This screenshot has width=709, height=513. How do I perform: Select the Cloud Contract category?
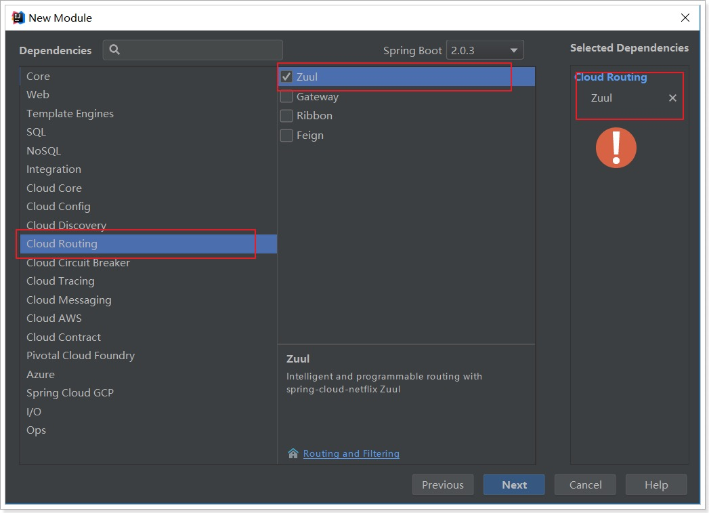148,337
